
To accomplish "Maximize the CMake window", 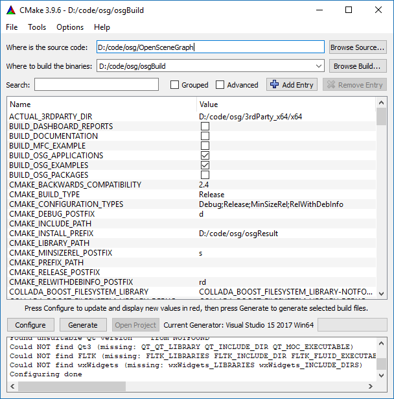I will (349, 10).
